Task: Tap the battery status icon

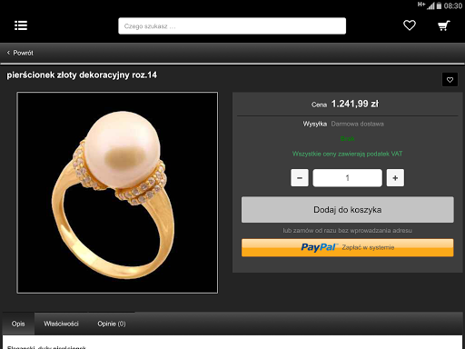Action: coord(439,5)
